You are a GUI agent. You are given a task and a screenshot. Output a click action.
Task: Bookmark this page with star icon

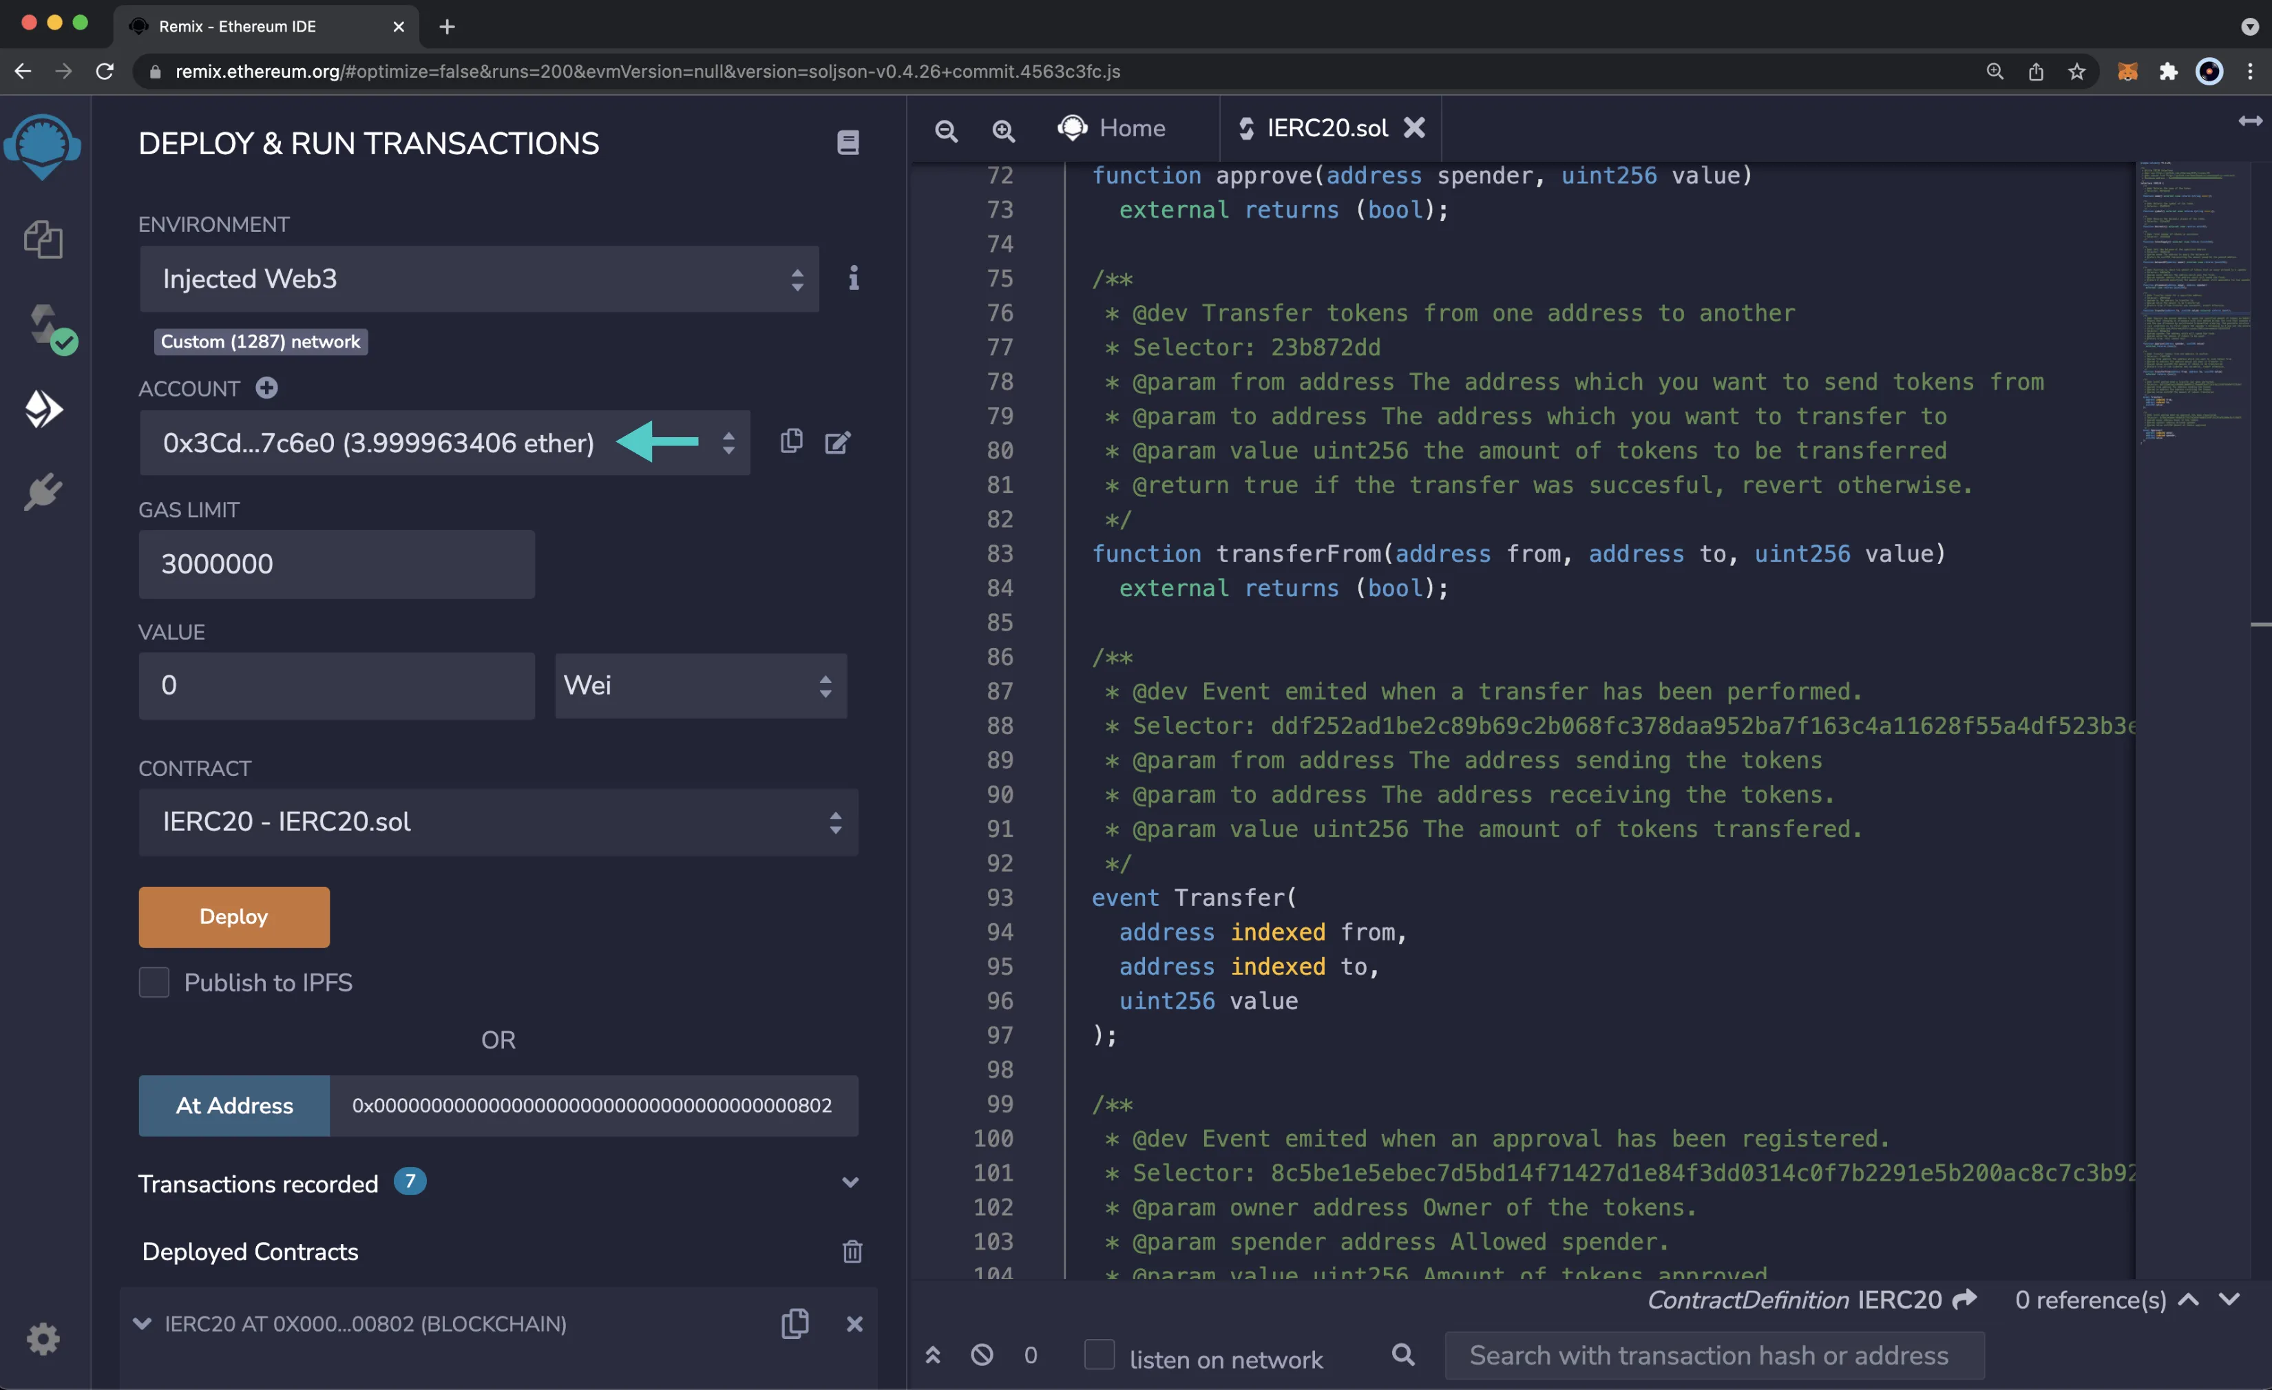[x=2076, y=71]
